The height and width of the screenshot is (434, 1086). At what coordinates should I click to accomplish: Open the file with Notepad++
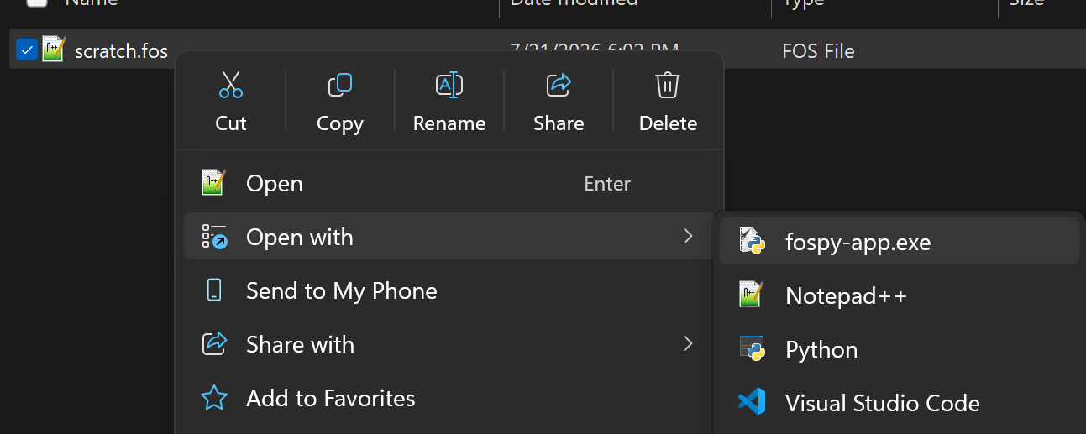[900, 295]
